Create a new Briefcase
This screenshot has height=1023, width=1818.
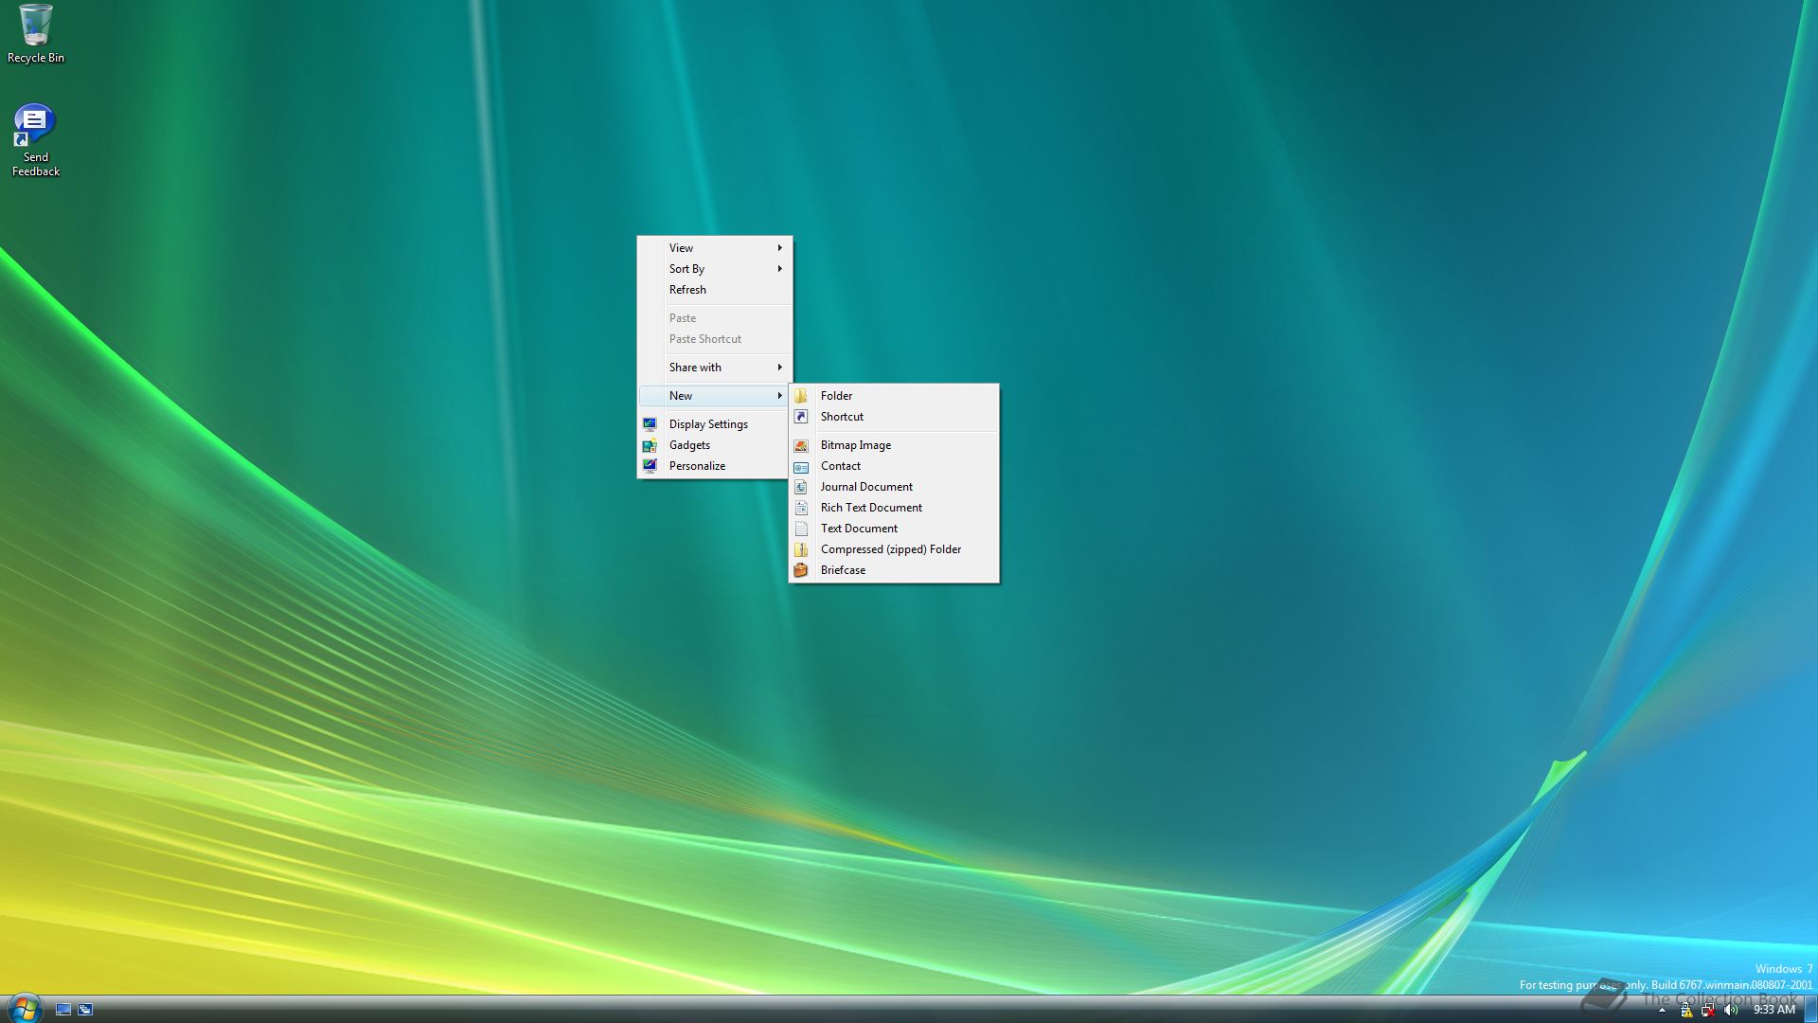tap(894, 570)
